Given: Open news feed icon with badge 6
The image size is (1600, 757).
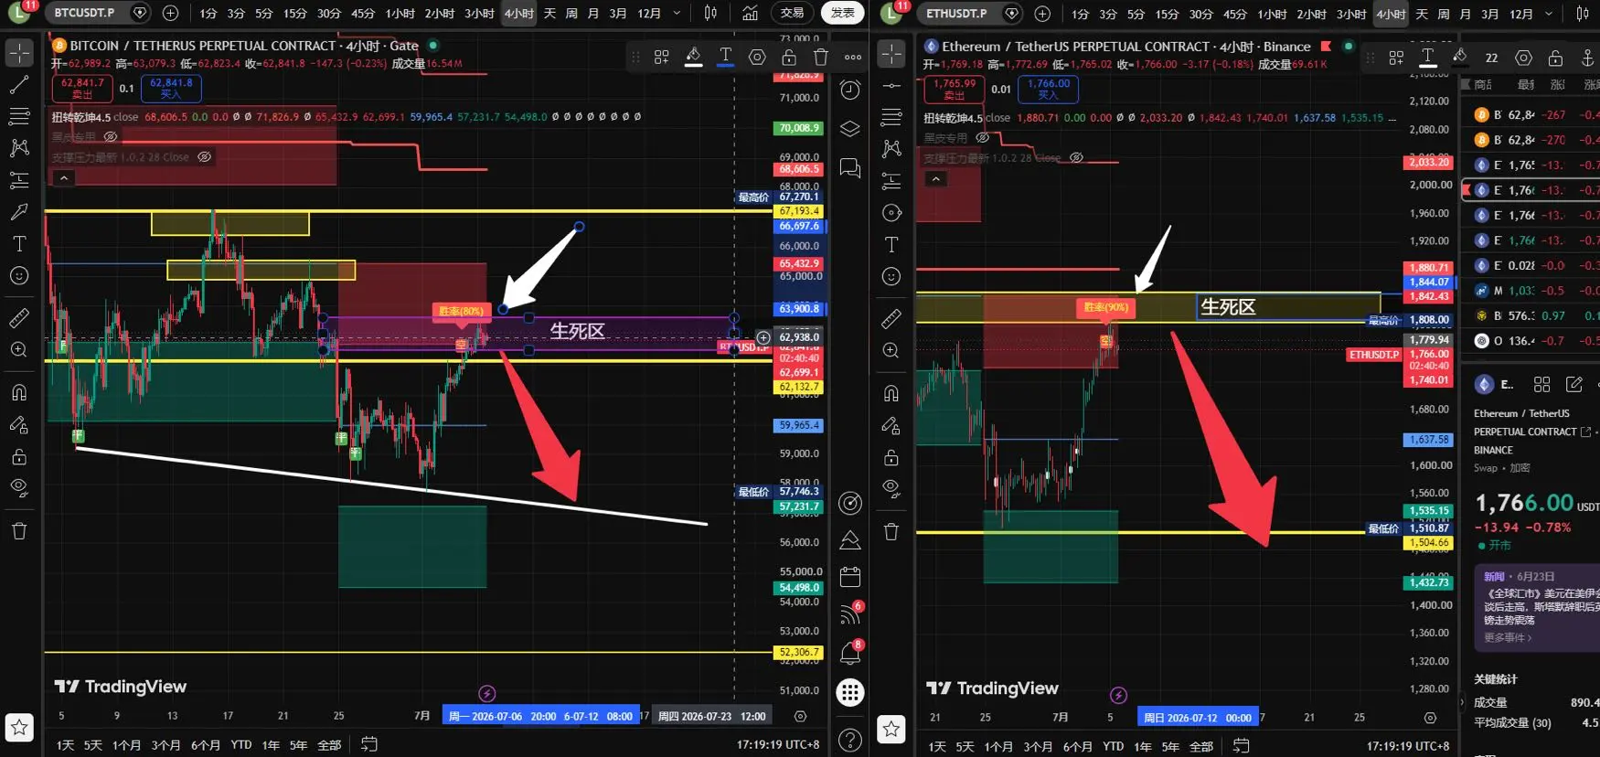Looking at the screenshot, I should click(850, 613).
